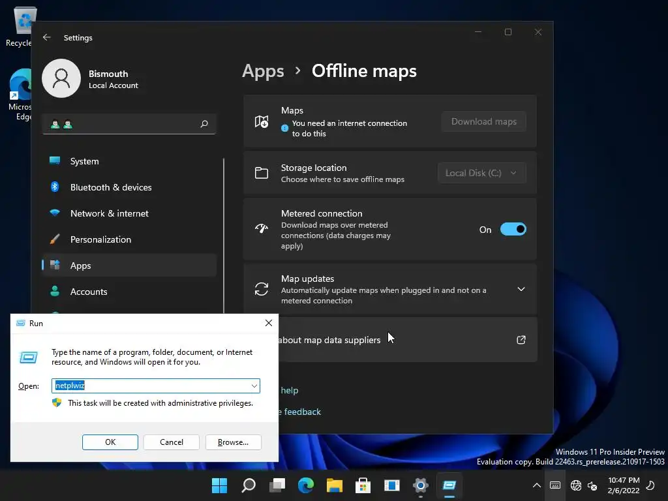Expand the Map updates section chevron
This screenshot has height=501, width=668.
(521, 289)
